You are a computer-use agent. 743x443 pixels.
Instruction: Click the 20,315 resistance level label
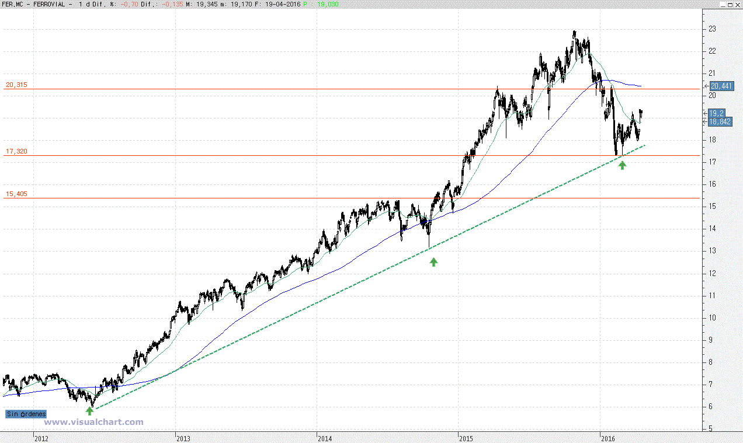[x=16, y=85]
